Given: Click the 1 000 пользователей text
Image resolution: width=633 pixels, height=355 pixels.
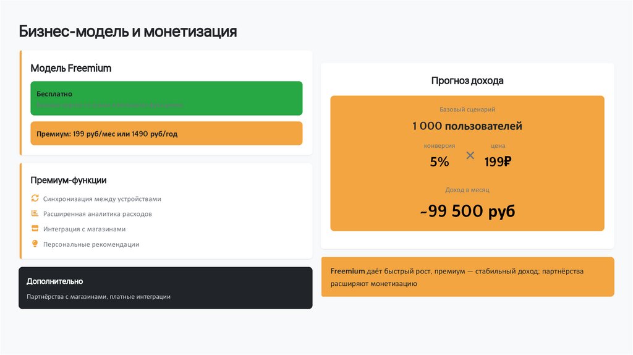Looking at the screenshot, I should 467,126.
